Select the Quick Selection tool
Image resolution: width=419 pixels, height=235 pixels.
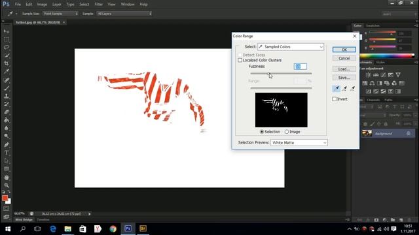(x=7, y=55)
